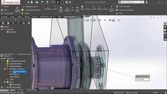The height and width of the screenshot is (94, 167).
Task: Select Computational Domain in tree
Action: (x=18, y=61)
